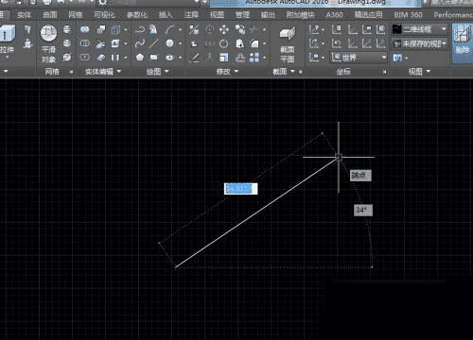The image size is (473, 340).
Task: Select the Spline draw tool
Action: (x=140, y=43)
